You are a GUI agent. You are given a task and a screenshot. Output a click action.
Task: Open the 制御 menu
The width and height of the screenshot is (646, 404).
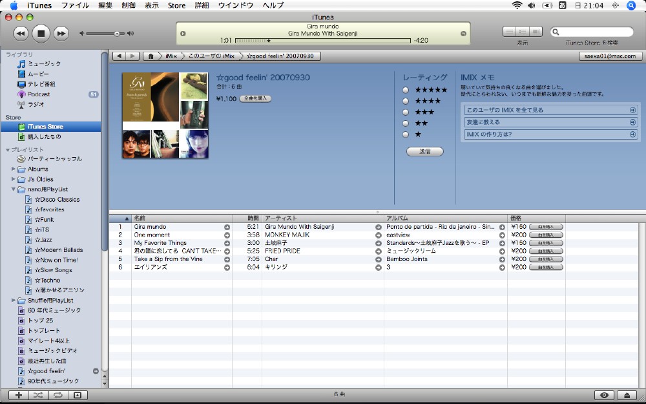tap(129, 5)
